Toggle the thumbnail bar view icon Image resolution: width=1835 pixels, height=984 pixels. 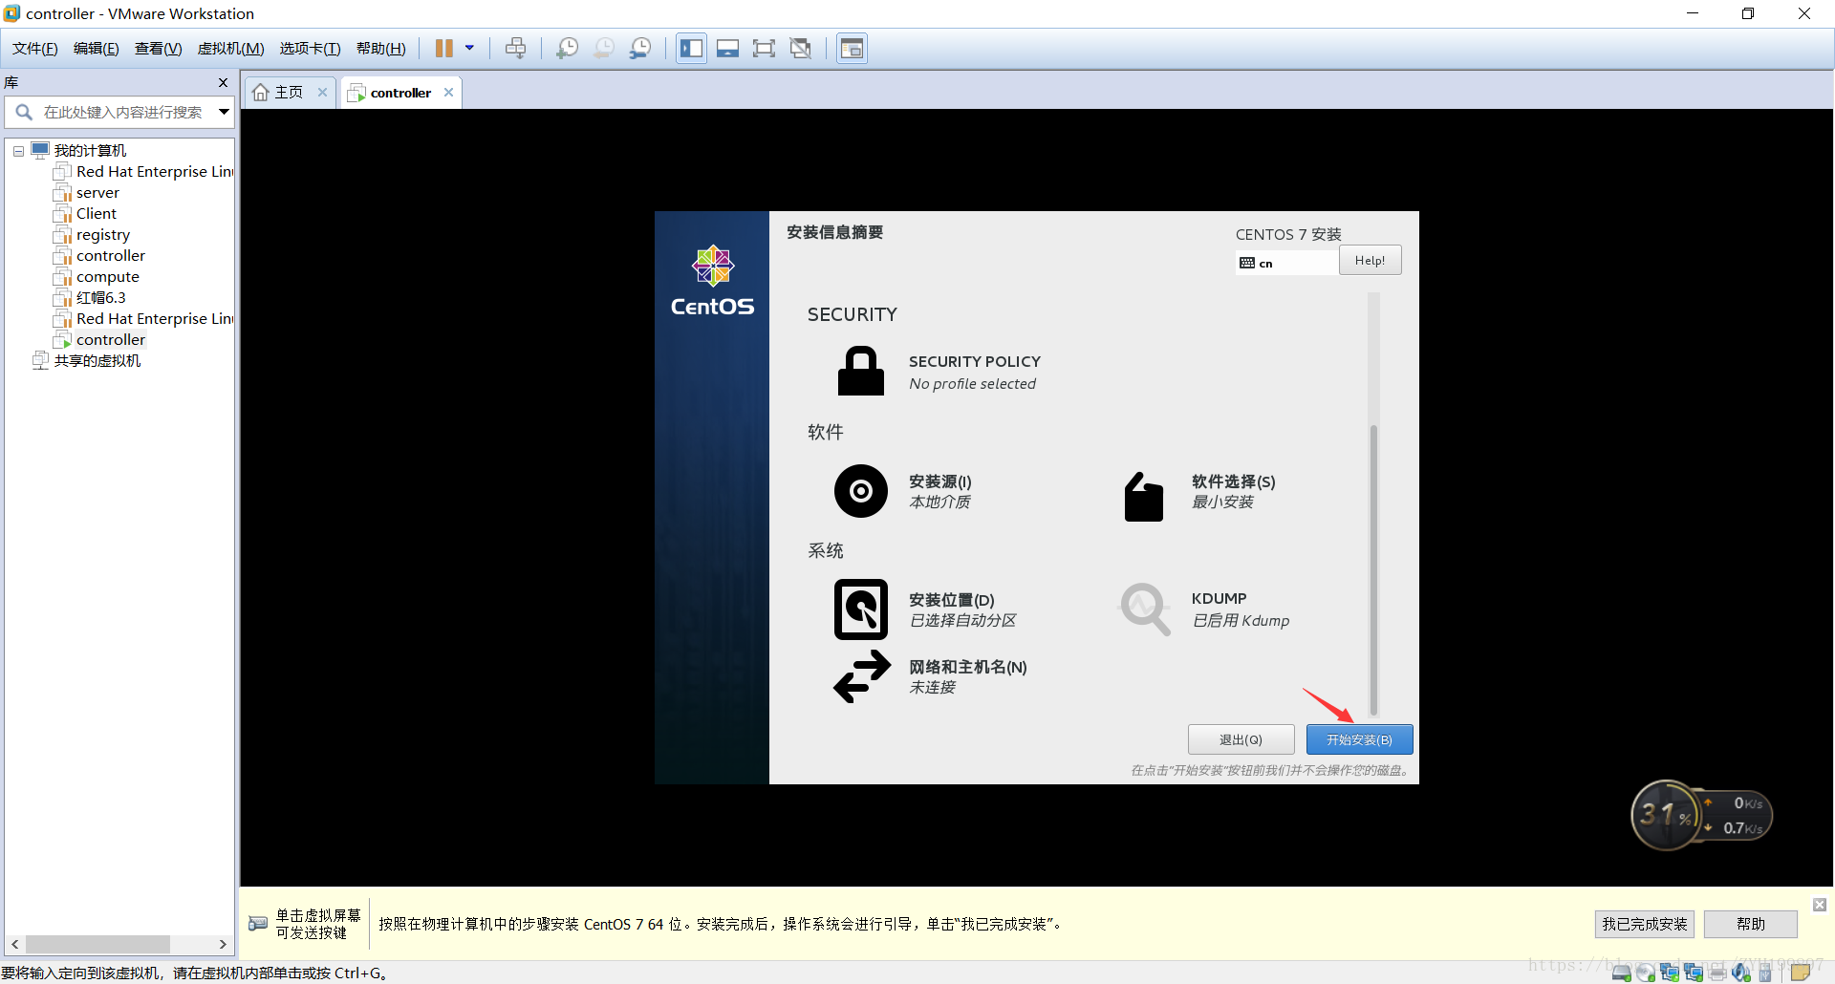(x=727, y=49)
